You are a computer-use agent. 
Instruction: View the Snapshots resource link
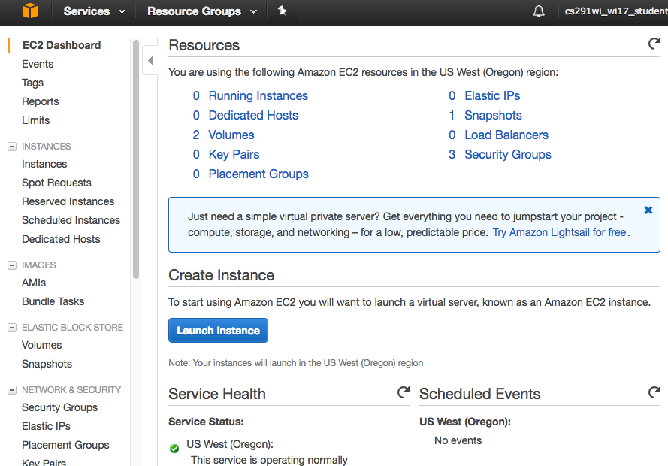[493, 115]
